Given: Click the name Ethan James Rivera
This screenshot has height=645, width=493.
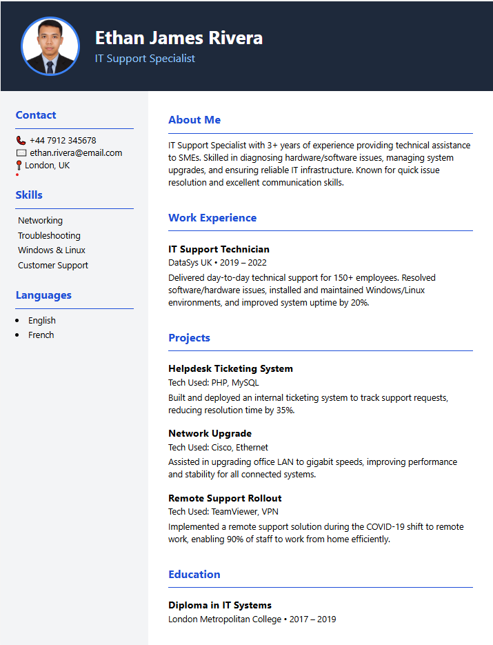Looking at the screenshot, I should [179, 37].
